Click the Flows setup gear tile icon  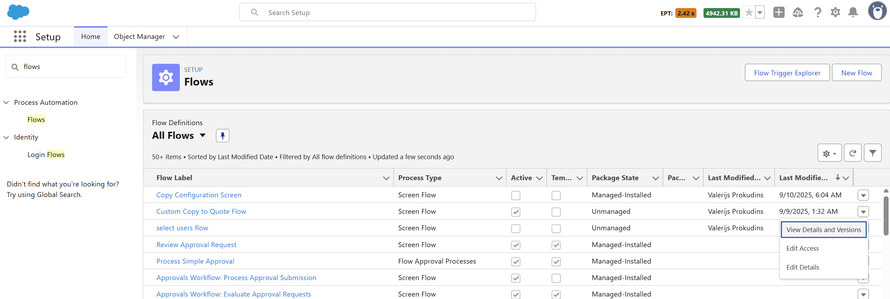[x=166, y=77]
